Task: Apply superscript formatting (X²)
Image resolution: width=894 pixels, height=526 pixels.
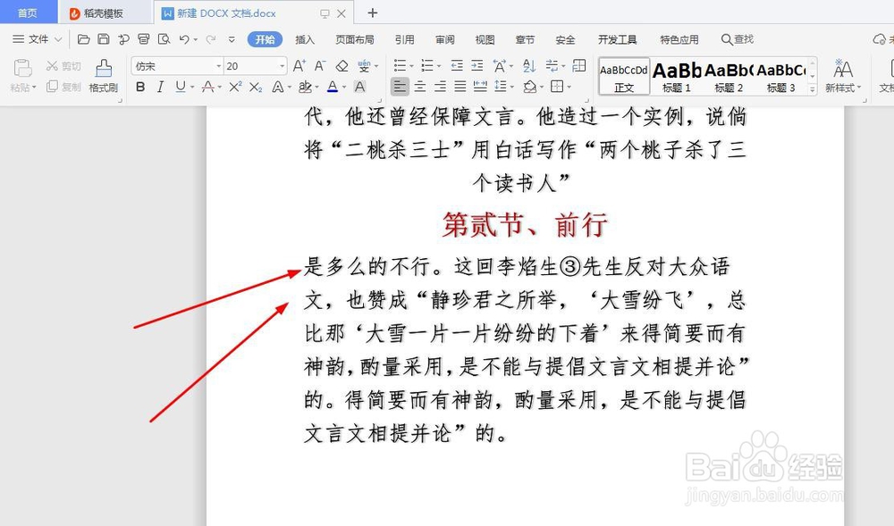Action: (234, 86)
